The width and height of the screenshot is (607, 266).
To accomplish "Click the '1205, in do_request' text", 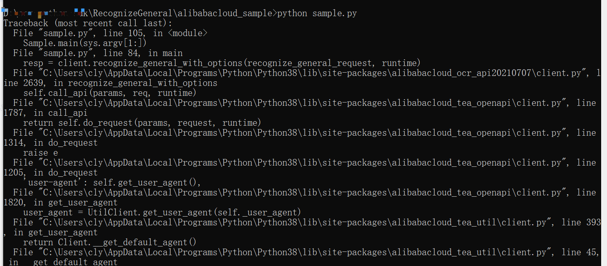I will 50,173.
